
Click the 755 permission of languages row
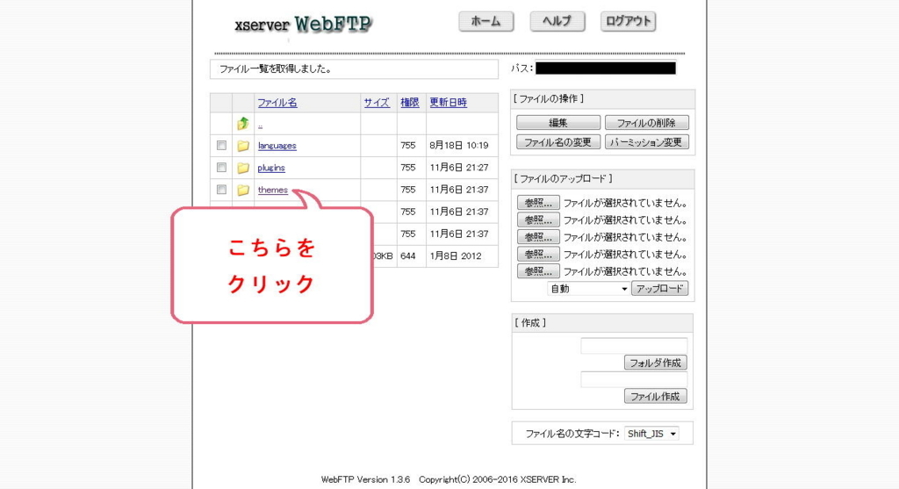407,146
